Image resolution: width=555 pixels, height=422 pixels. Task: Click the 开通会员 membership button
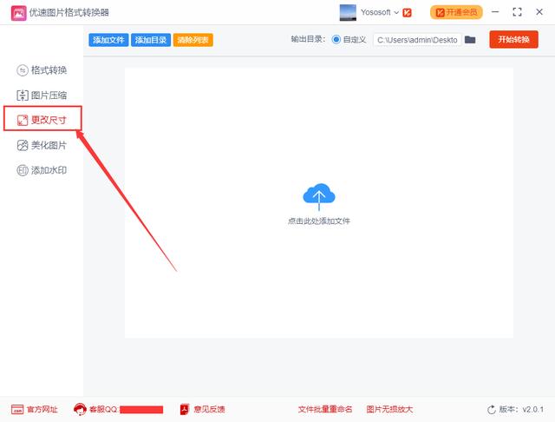pos(456,12)
